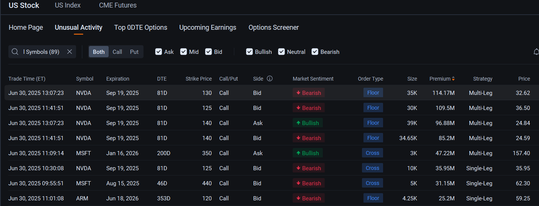Go to the Home Page tab
539x206 pixels.
tap(26, 27)
